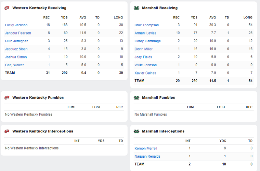Click the Western Kentucky logo beside Receiving heading
The height and width of the screenshot is (171, 260).
pos(7,8)
